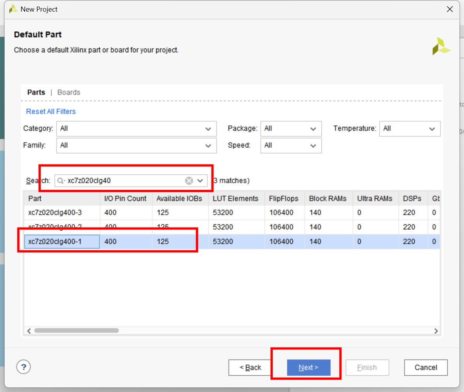Screen dimensions: 464x392
Task: Clear the search field with the X icon
Action: [189, 181]
